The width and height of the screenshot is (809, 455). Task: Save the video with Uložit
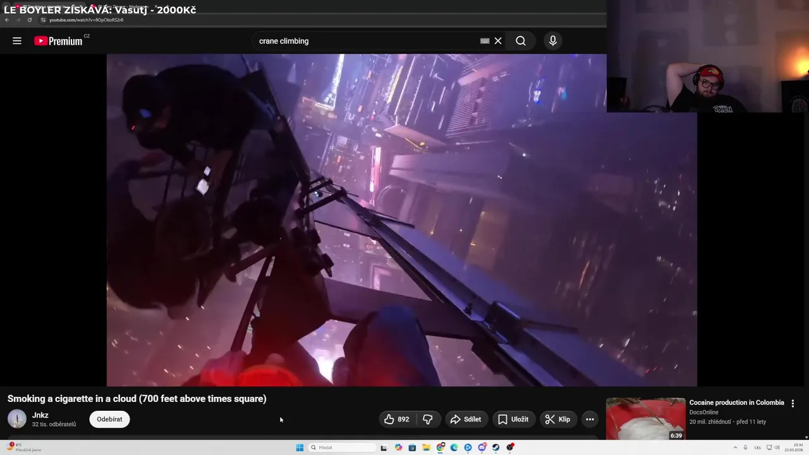[513, 419]
